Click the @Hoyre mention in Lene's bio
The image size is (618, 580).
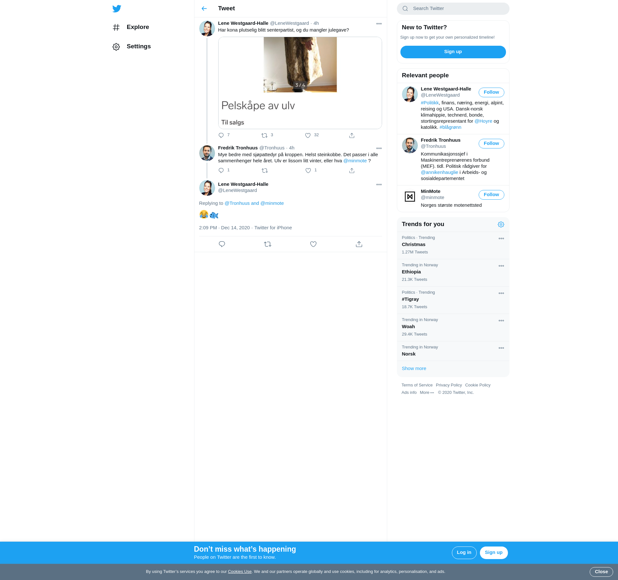(483, 121)
